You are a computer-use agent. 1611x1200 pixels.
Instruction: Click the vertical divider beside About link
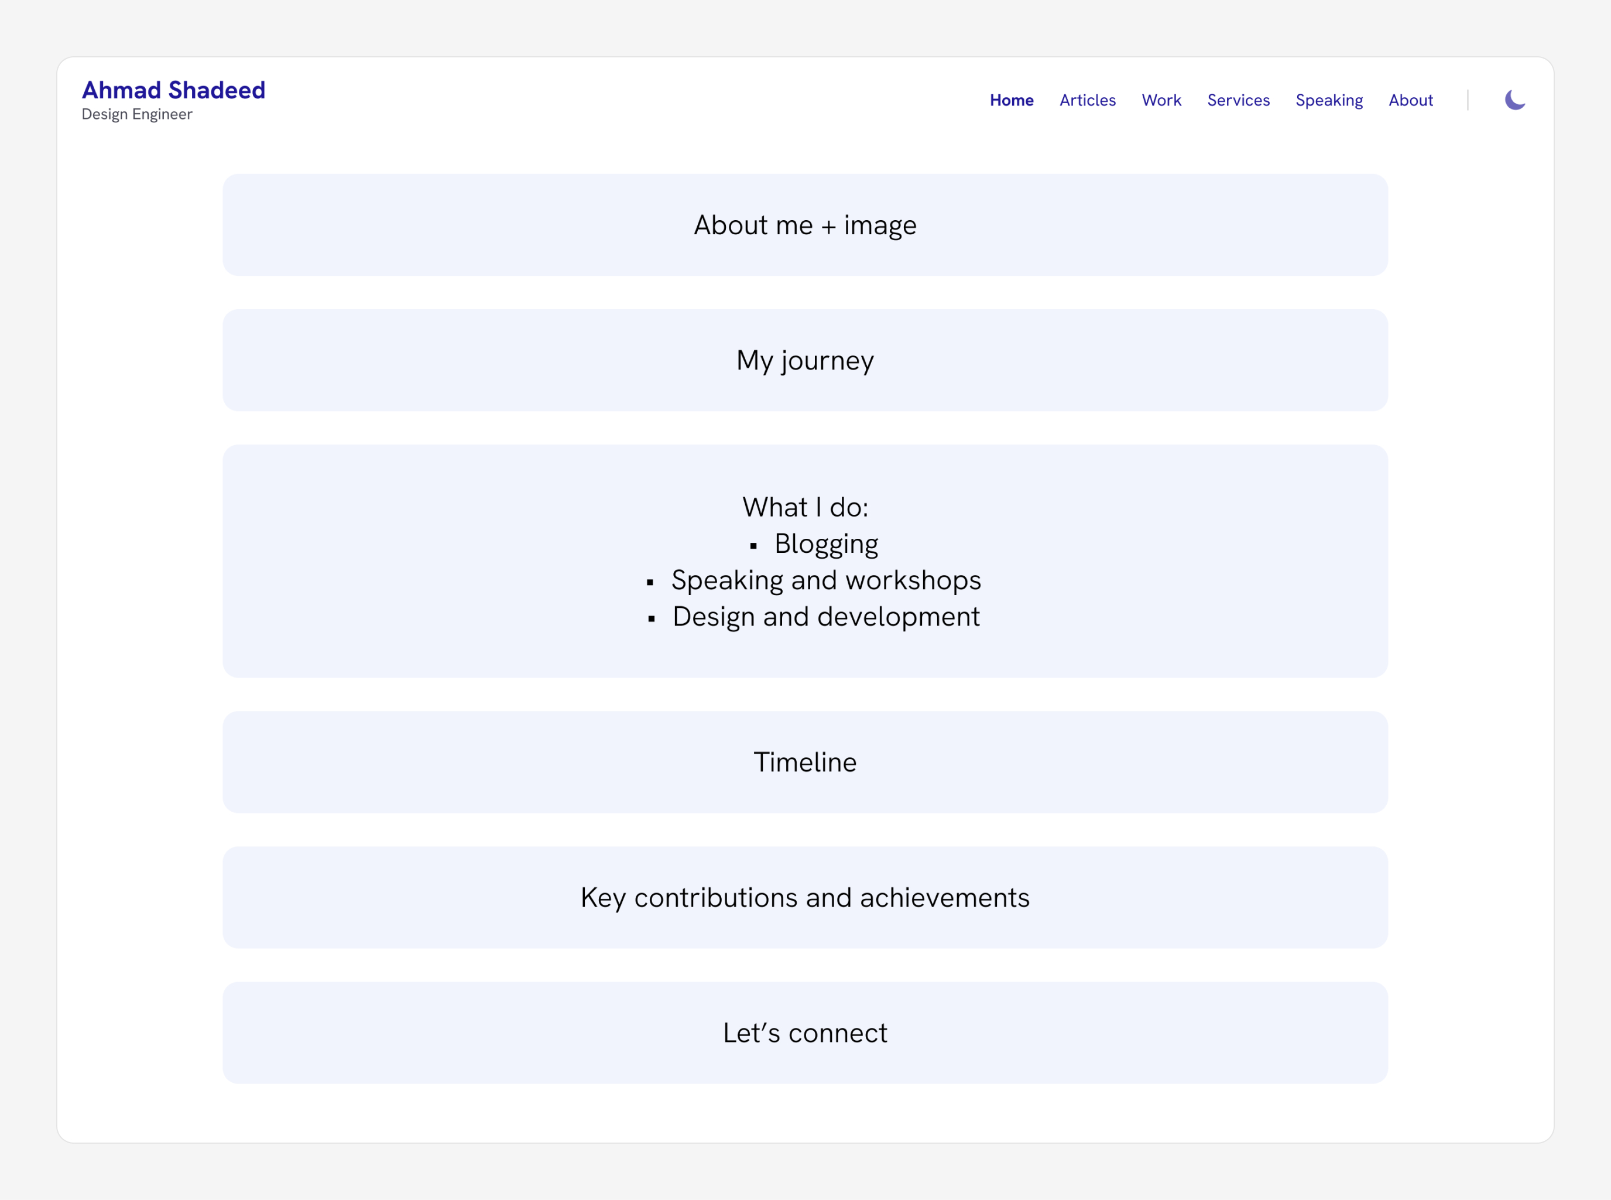point(1467,100)
